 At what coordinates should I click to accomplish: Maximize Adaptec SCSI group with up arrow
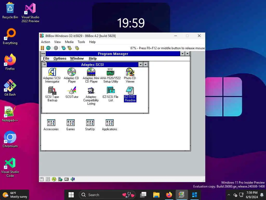click(146, 65)
